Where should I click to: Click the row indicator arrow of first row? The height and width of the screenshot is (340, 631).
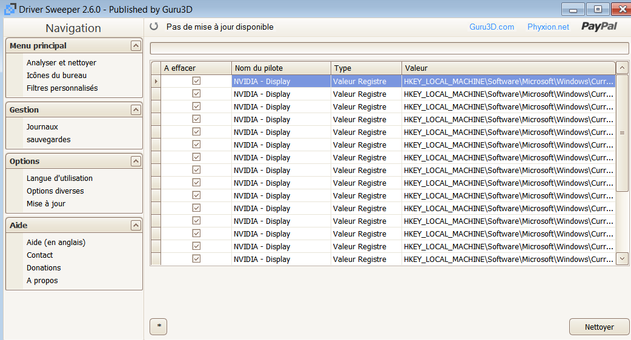click(156, 81)
